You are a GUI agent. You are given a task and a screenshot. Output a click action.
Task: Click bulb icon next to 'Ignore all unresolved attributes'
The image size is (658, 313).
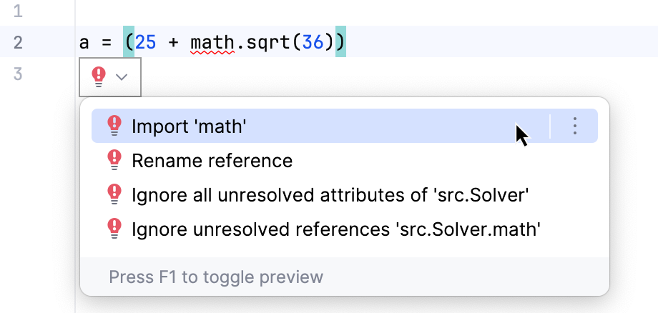coord(114,194)
